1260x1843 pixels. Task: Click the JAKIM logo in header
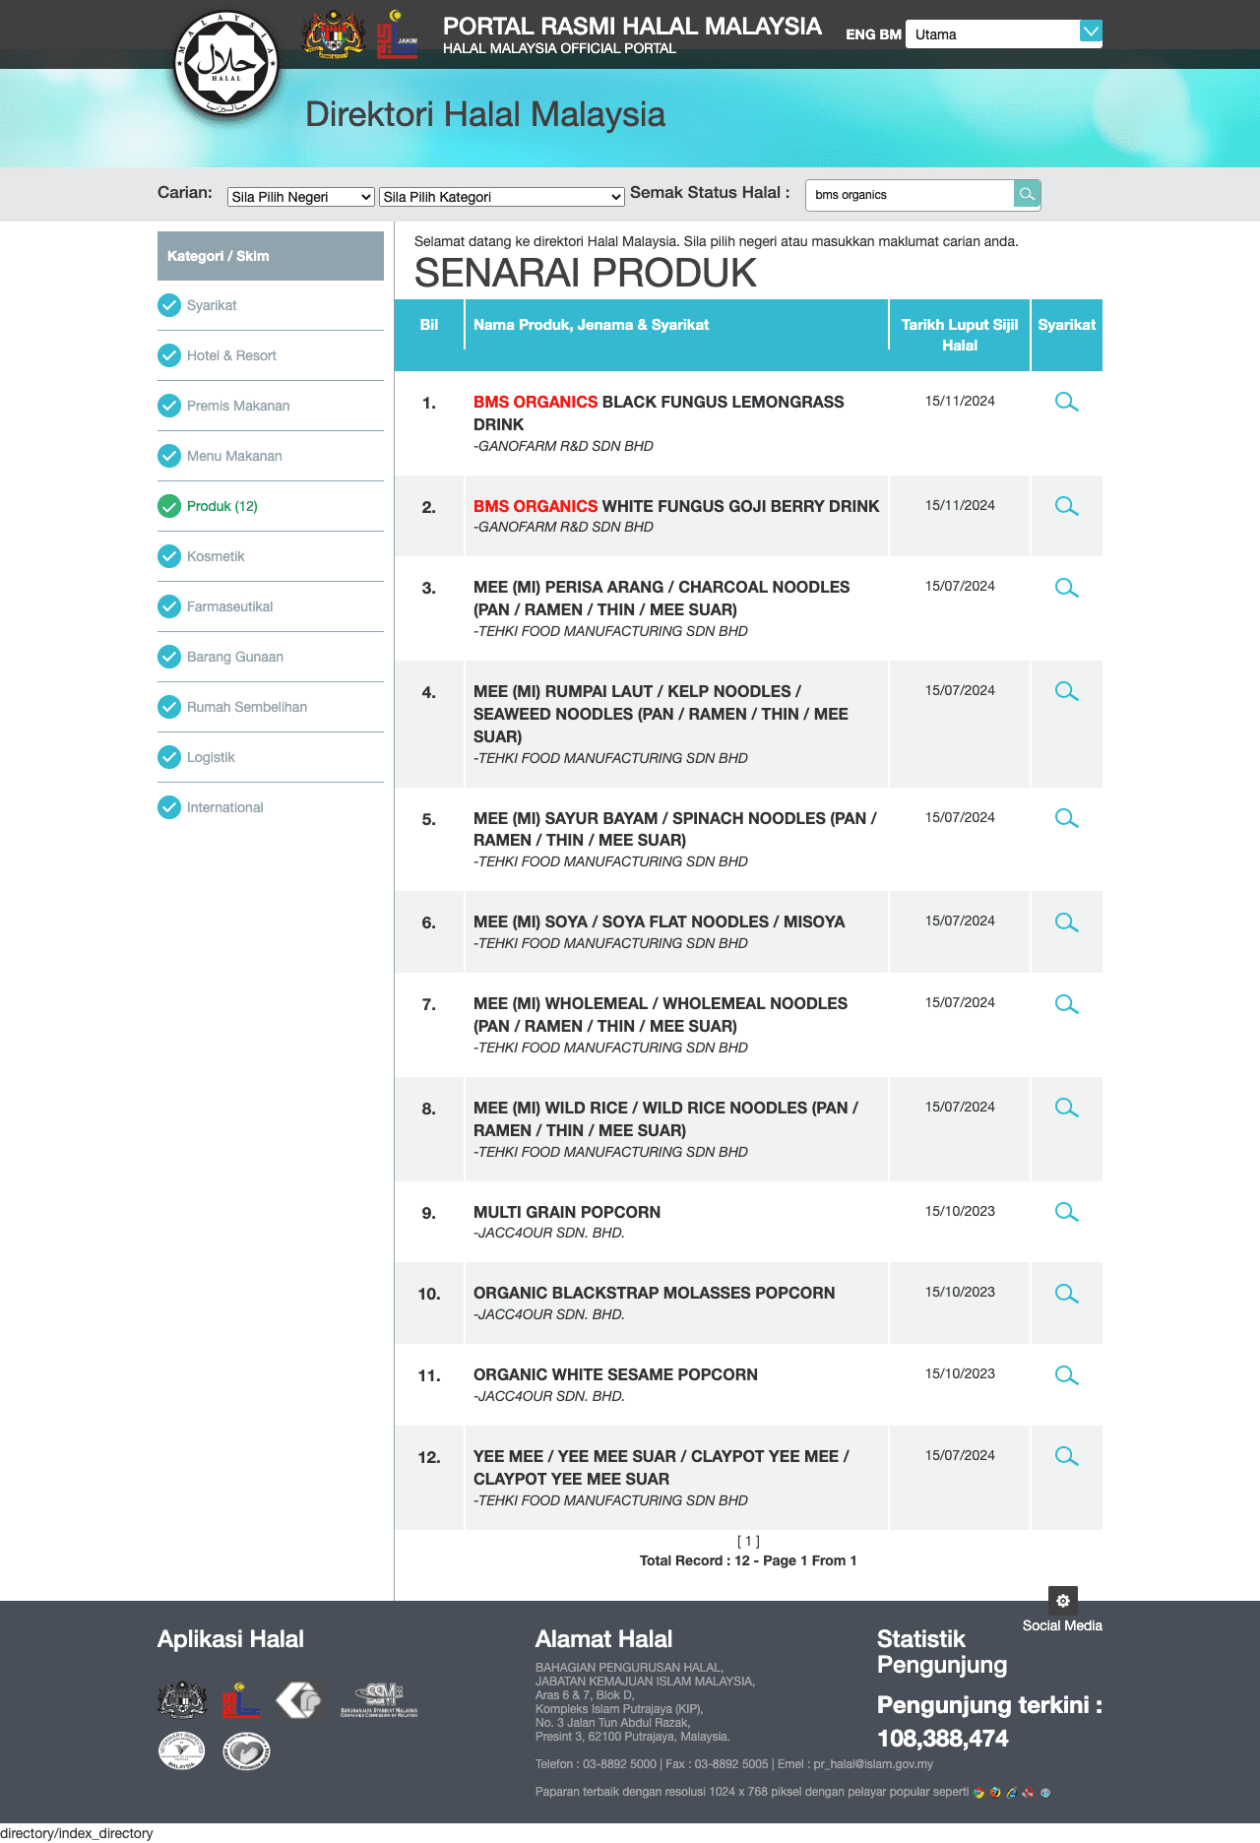tap(398, 34)
